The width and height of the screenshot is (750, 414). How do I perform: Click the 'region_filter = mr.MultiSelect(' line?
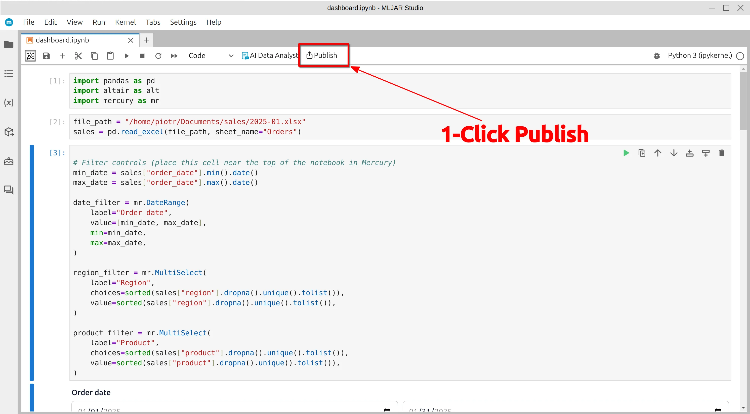pos(140,273)
